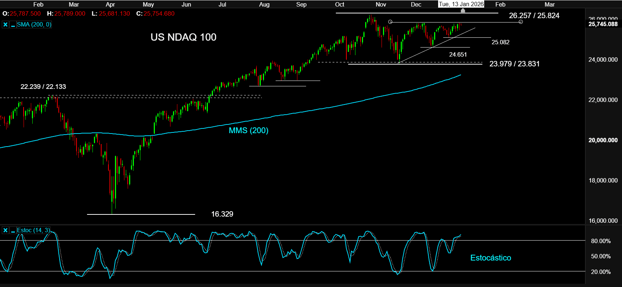The image size is (622, 287).
Task: Click the Feb label right after the 13 Jan 2026 date
Action: pos(500,4)
